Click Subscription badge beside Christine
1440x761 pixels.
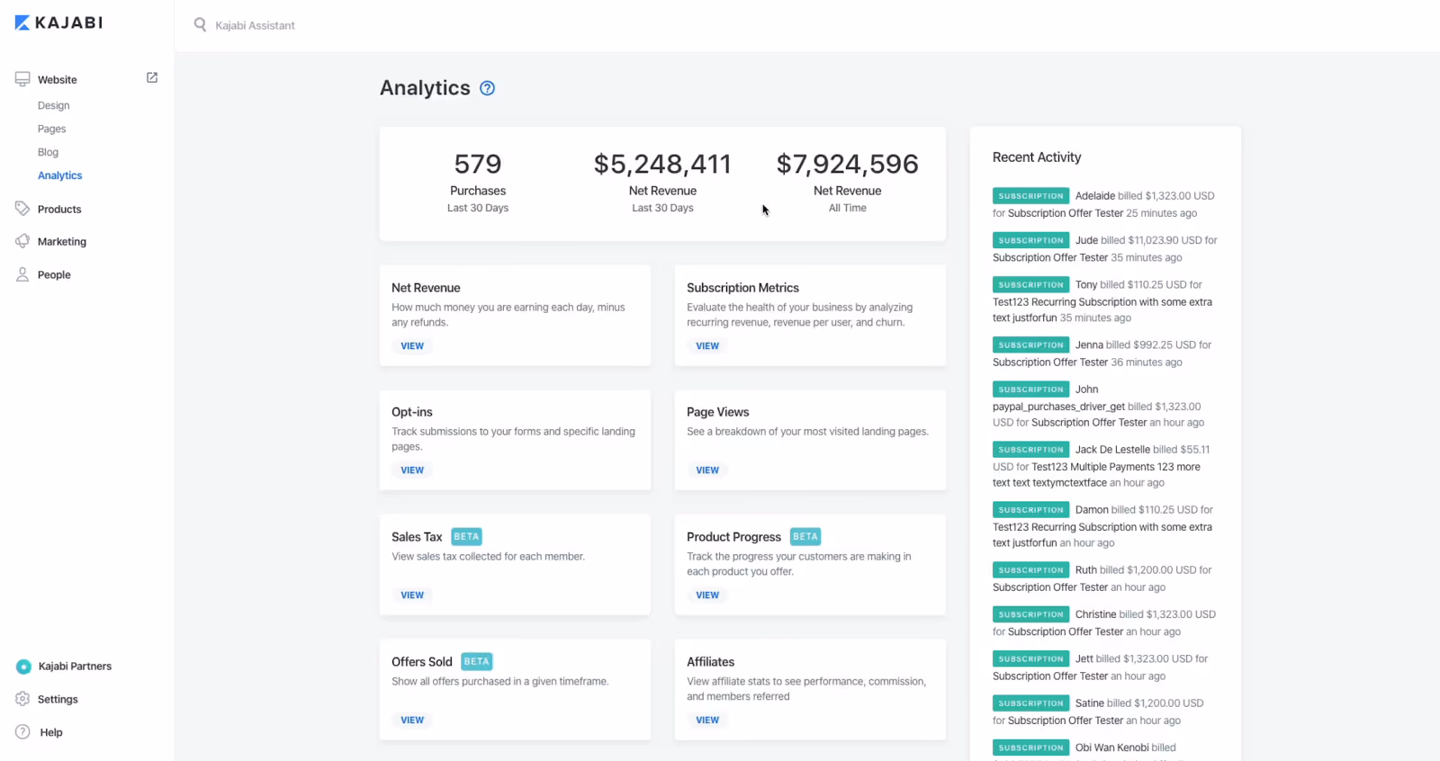pos(1030,614)
